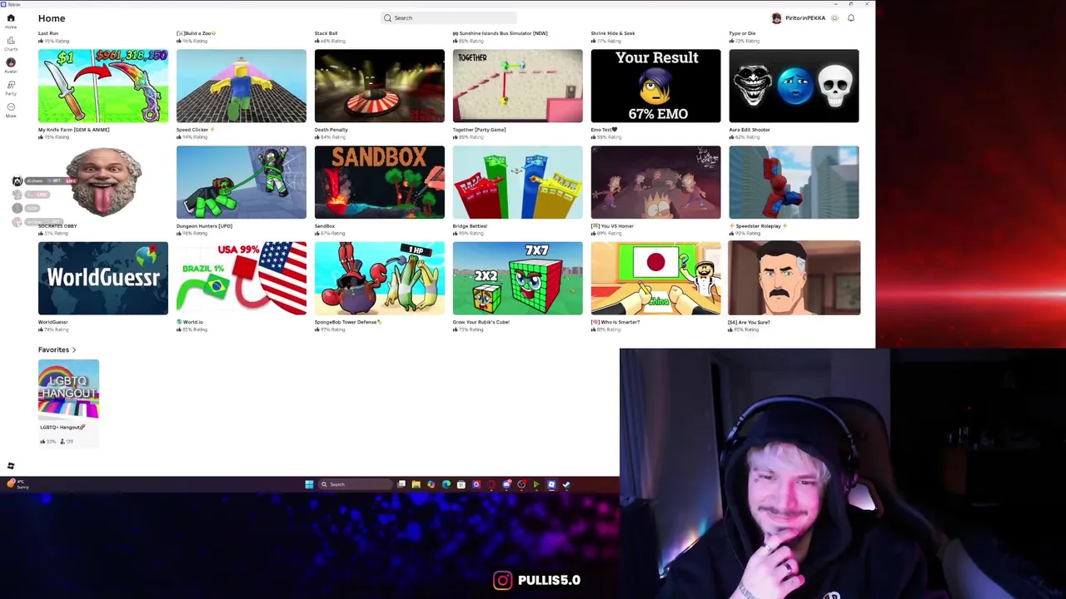Open My Knife Farm game thumbnail
The height and width of the screenshot is (599, 1066).
(x=103, y=86)
